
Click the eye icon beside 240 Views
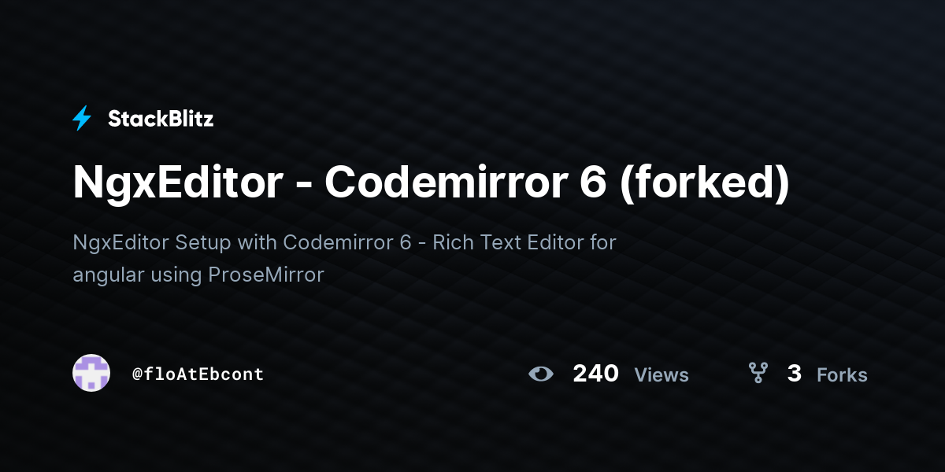click(541, 374)
